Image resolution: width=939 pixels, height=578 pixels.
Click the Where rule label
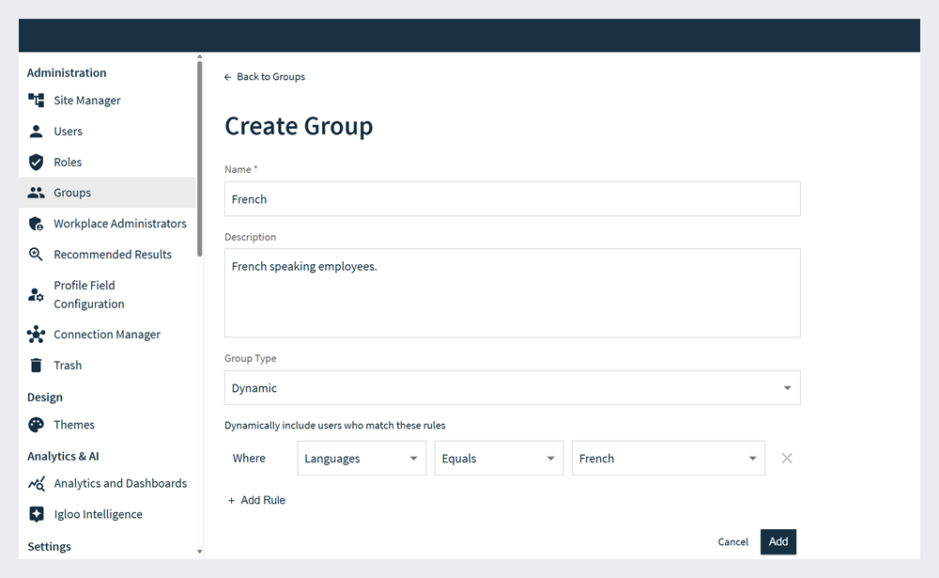click(x=249, y=458)
